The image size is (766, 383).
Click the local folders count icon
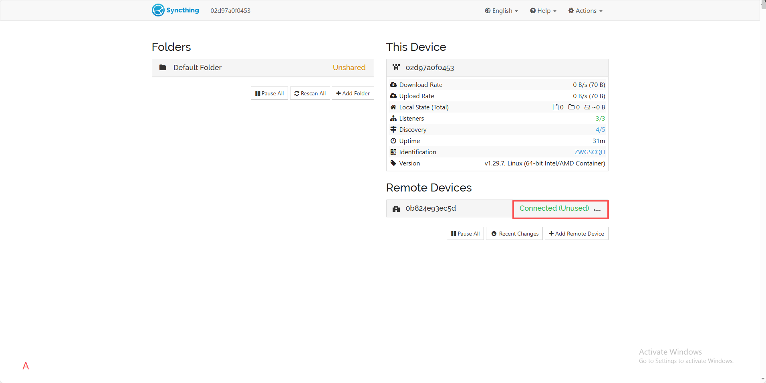tap(571, 107)
